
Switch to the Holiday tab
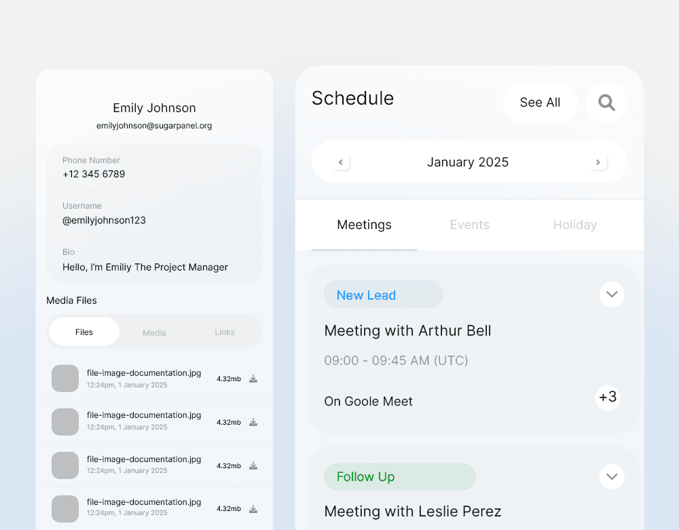(574, 225)
